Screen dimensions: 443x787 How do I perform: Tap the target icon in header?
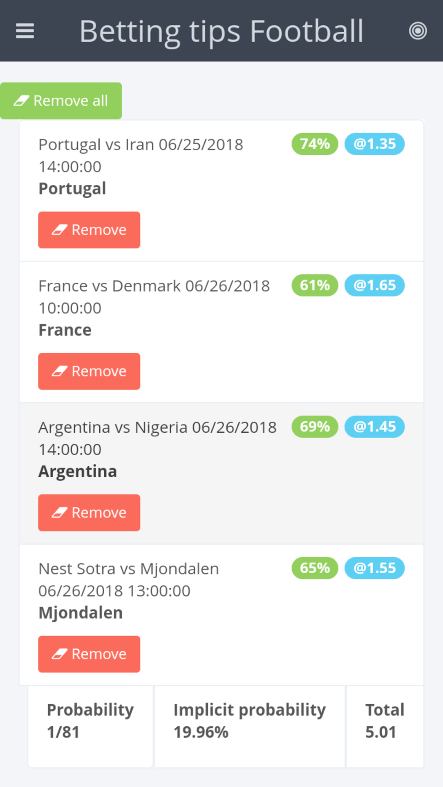[417, 31]
